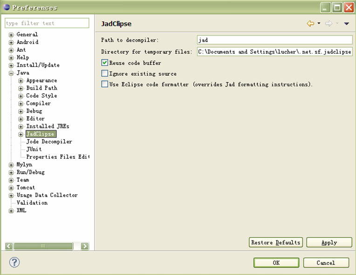
Task: Select Validation in the preferences tree
Action: pos(32,203)
